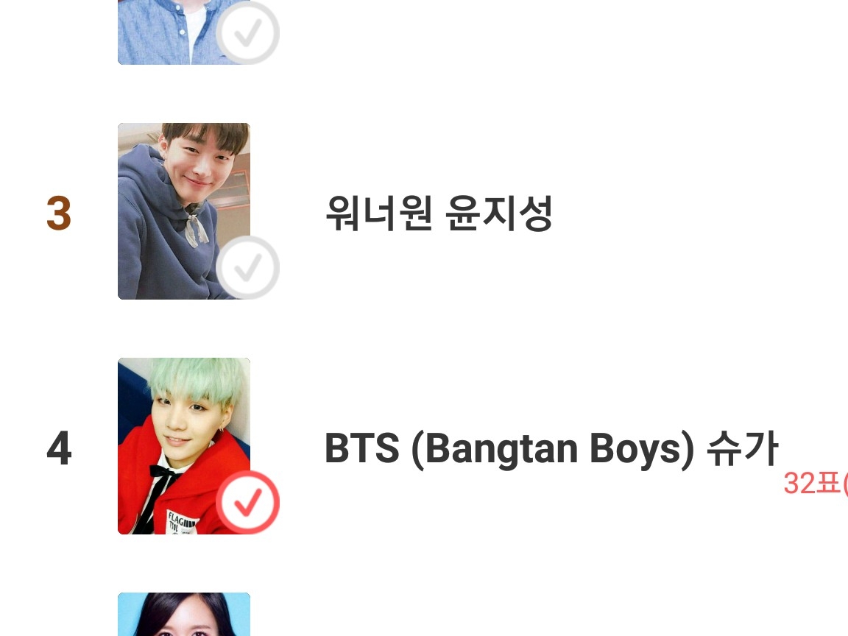Click the 워너원 group label
Image resolution: width=848 pixels, height=636 pixels.
pyautogui.click(x=379, y=213)
